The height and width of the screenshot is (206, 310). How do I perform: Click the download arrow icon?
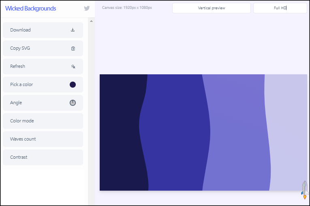(73, 30)
